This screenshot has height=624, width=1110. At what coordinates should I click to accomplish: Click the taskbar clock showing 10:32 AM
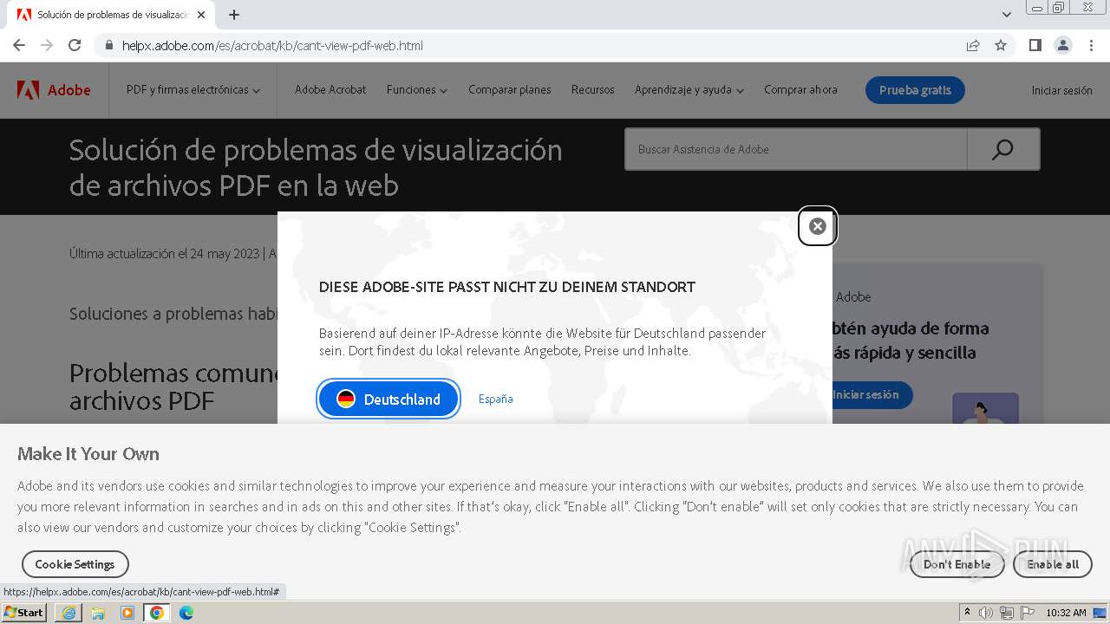(x=1066, y=613)
